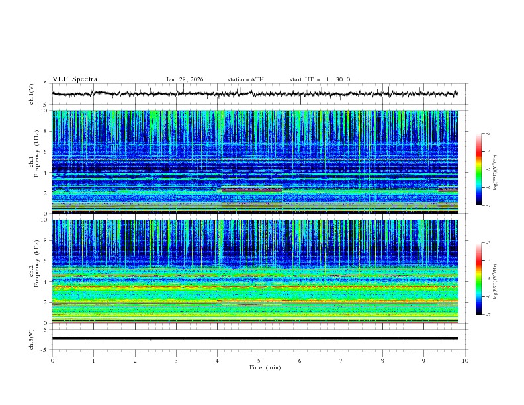
Task: Select the date text "Jan. 28, 2026"
Action: tap(185, 79)
